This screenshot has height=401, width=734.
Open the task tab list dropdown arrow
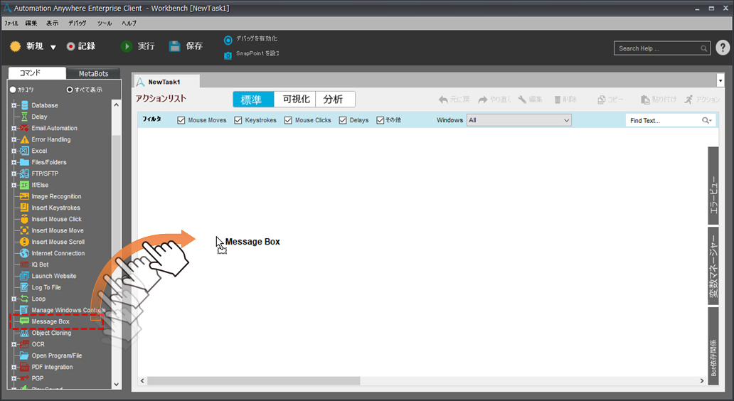pyautogui.click(x=720, y=81)
